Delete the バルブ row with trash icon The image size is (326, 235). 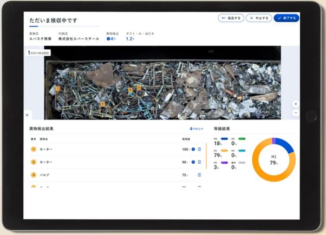click(199, 175)
